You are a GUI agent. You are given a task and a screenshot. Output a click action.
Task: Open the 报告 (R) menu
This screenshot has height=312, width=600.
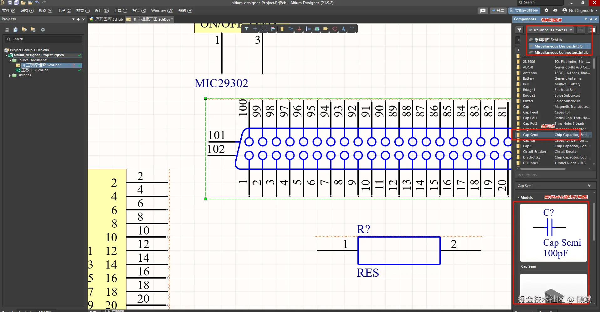139,11
